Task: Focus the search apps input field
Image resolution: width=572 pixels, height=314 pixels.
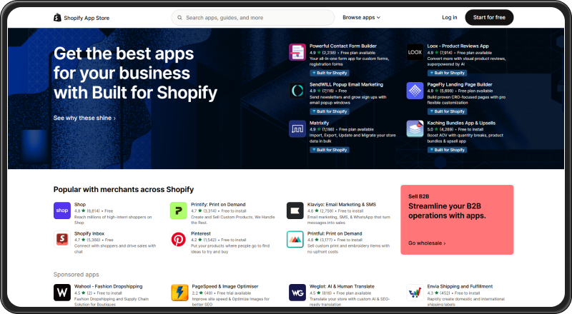Action: coord(253,18)
